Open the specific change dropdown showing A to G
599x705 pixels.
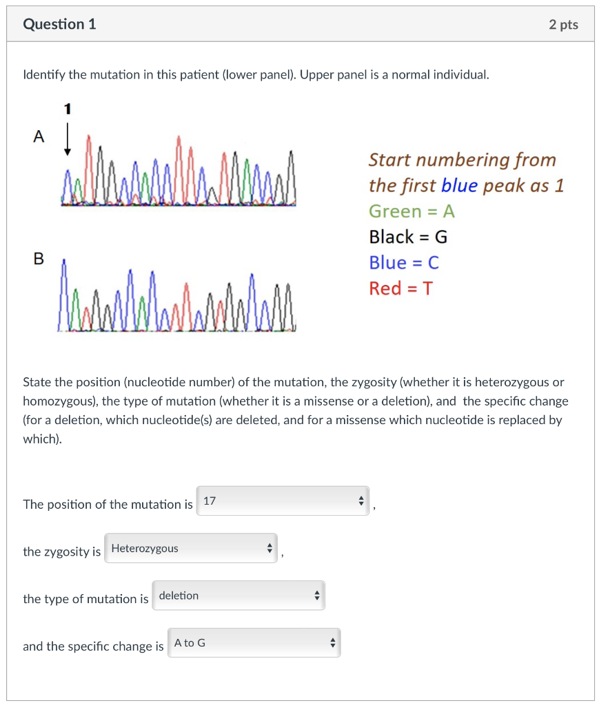tap(248, 642)
